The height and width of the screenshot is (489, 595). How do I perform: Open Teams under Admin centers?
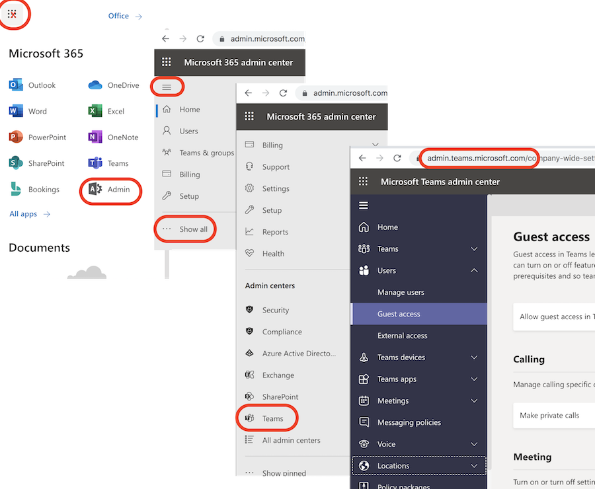(x=267, y=418)
